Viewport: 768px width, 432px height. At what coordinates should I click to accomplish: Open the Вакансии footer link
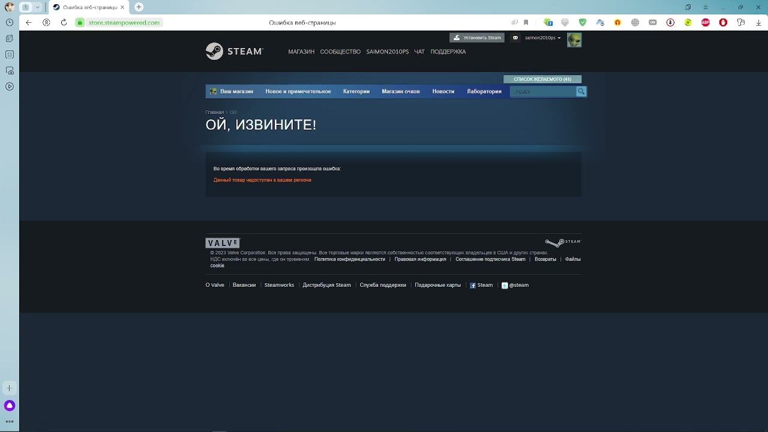tap(244, 285)
